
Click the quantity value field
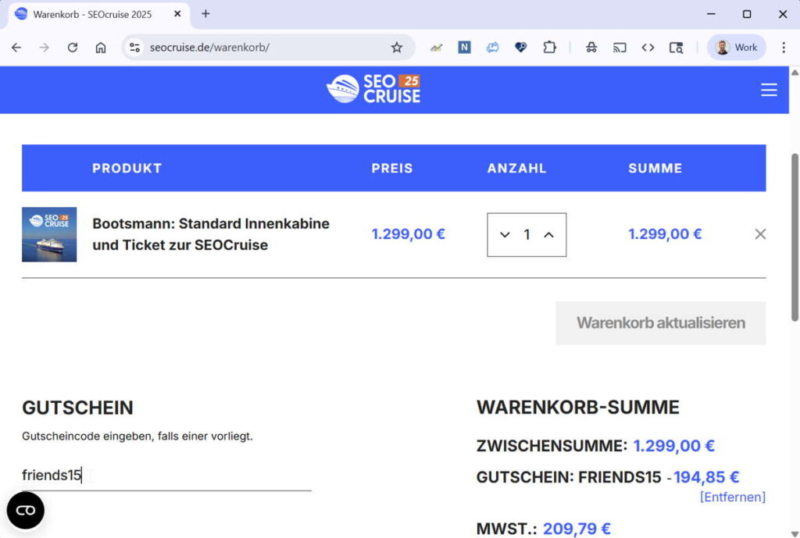pyautogui.click(x=527, y=234)
